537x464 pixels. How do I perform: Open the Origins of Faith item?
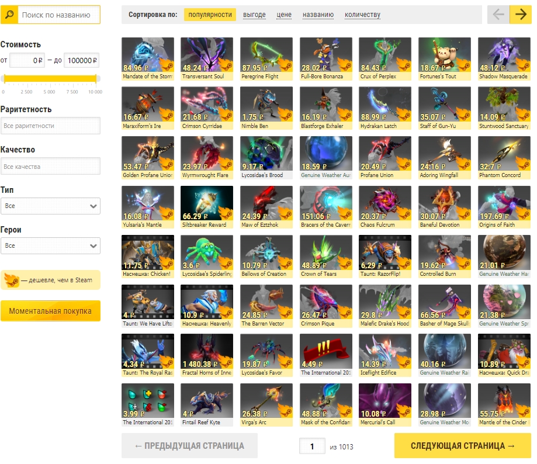coord(504,207)
